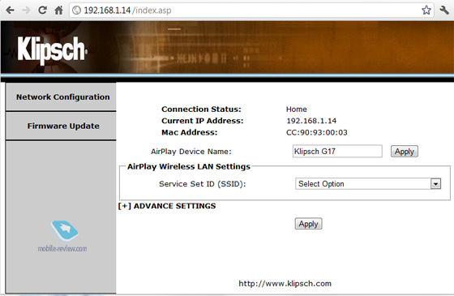The image size is (454, 296).
Task: Focus the AirPlay Device Name field
Action: click(x=337, y=151)
